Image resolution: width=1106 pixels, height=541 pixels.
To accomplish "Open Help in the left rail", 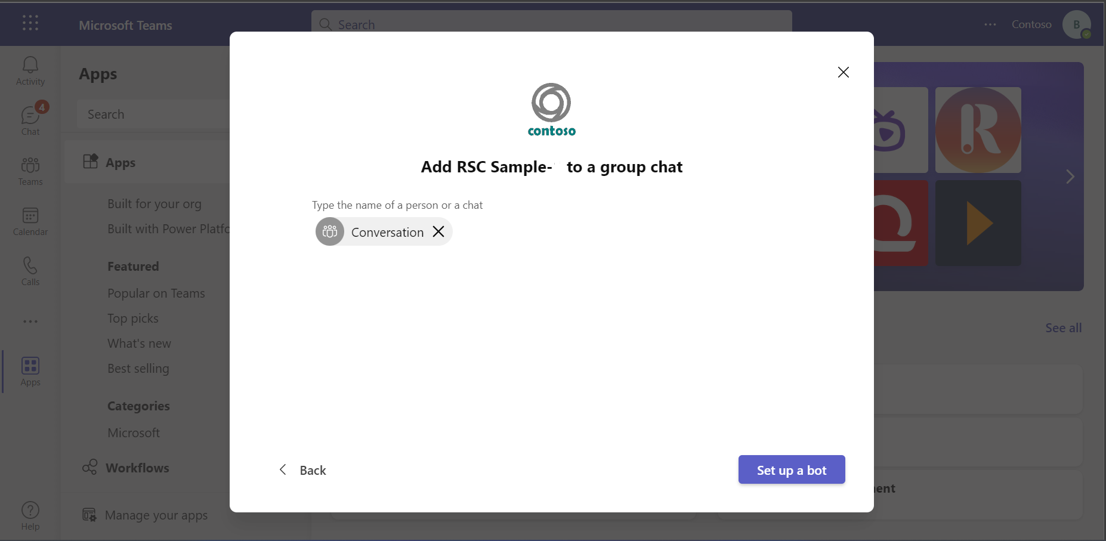I will point(30,516).
